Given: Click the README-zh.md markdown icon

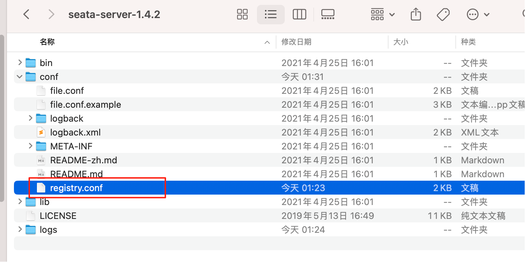Looking at the screenshot, I should pyautogui.click(x=41, y=160).
